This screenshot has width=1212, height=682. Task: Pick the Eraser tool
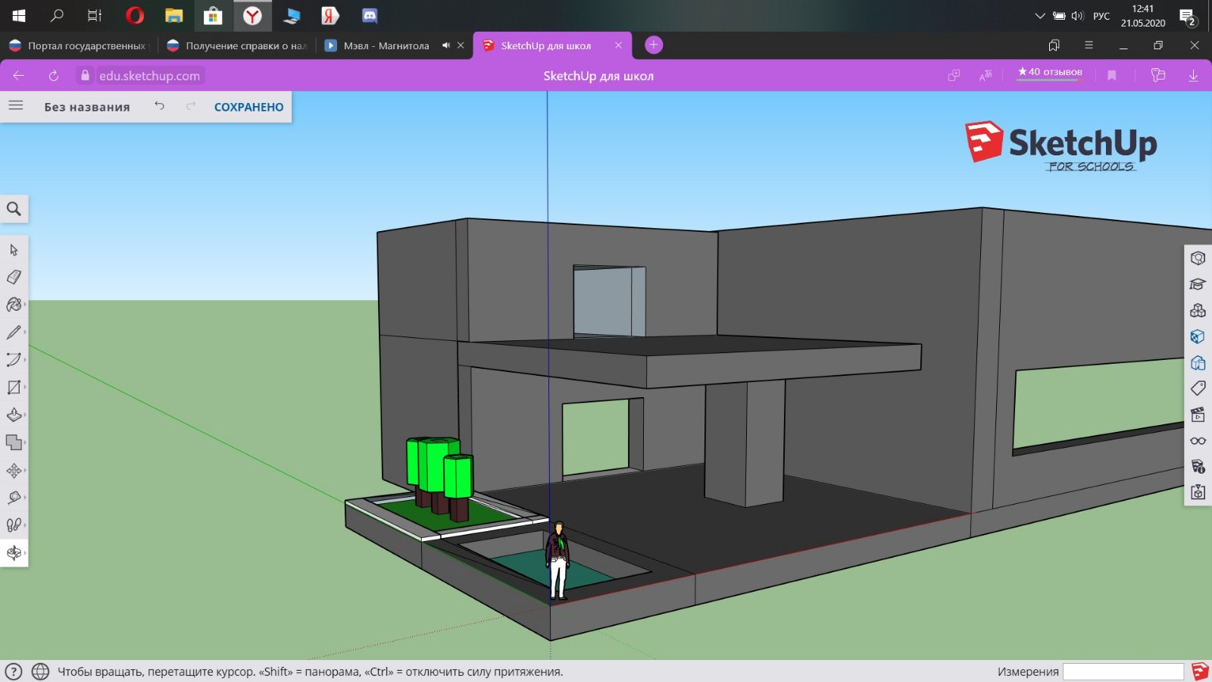tap(14, 277)
